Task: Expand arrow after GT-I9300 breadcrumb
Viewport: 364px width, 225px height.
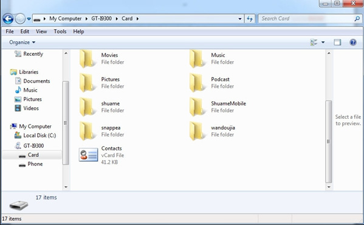Action: 117,19
